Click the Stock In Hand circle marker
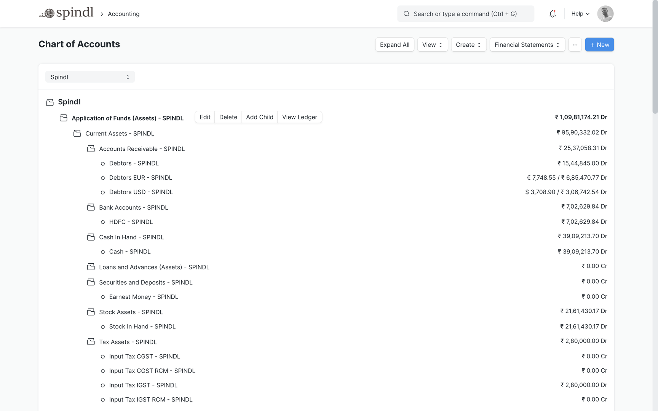 103,327
